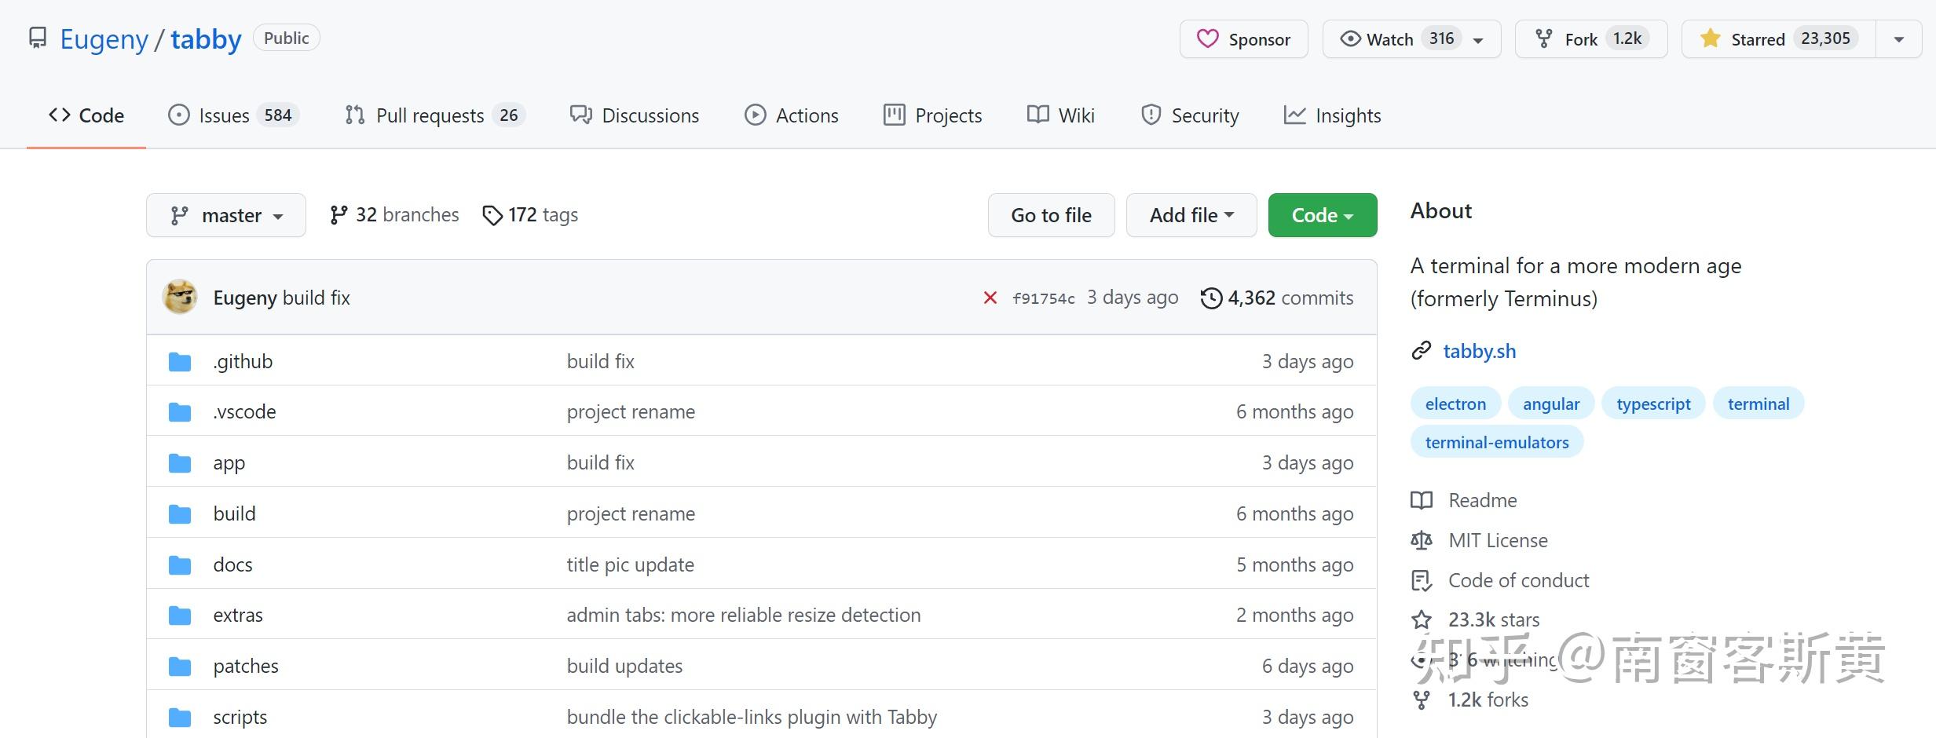Open the docs folder
Viewport: 1936px width, 738px height.
coord(232,564)
